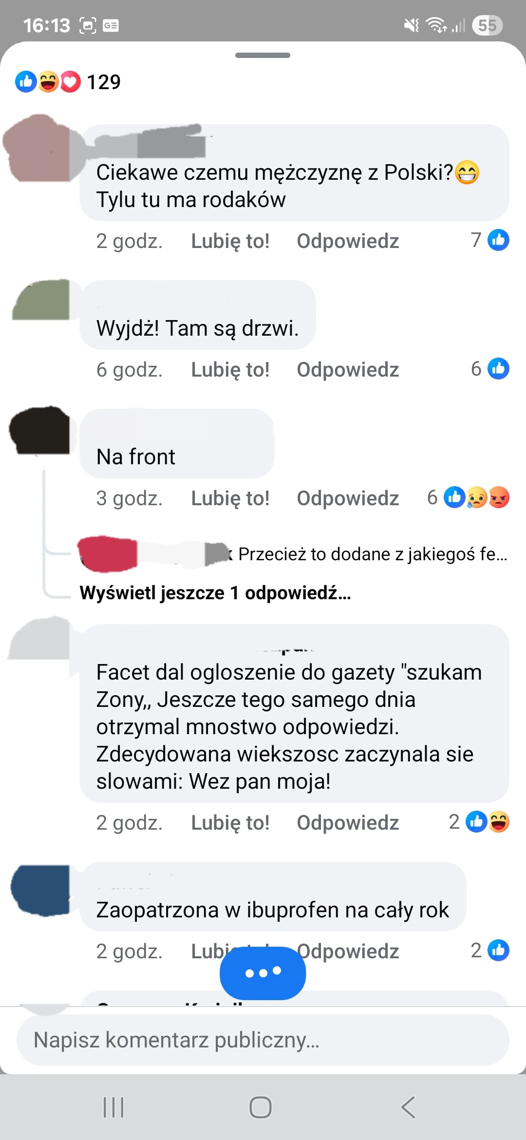526x1140 pixels.
Task: Open the first commenter's profile picture
Action: click(38, 149)
